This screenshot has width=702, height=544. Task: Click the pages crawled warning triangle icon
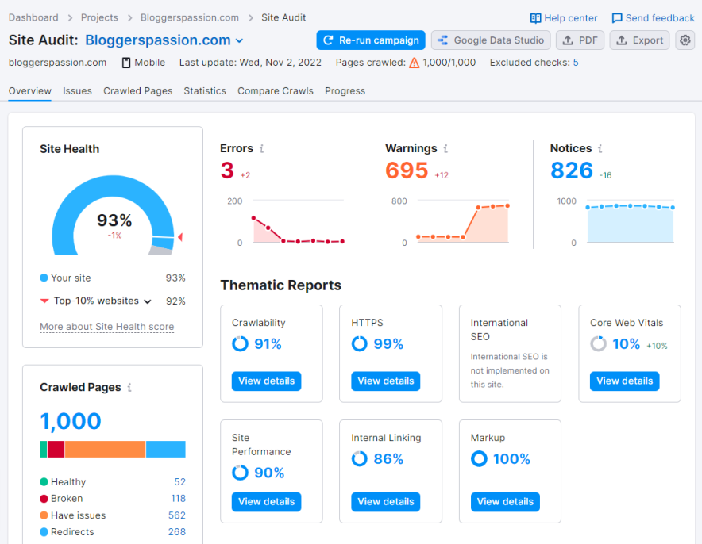415,63
